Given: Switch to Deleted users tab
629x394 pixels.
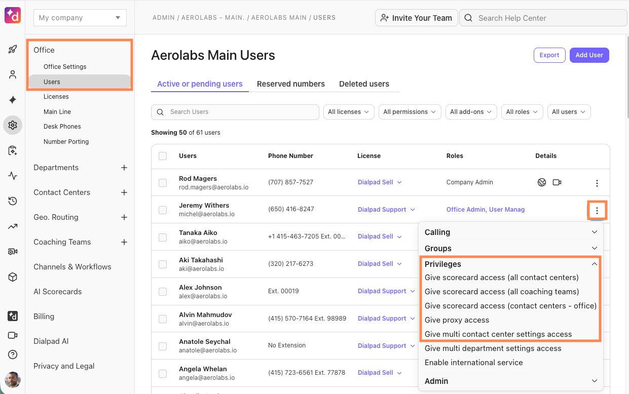Looking at the screenshot, I should 364,84.
